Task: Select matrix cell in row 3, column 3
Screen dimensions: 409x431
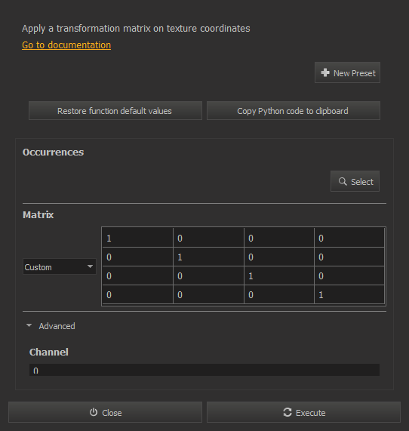Action: point(279,276)
